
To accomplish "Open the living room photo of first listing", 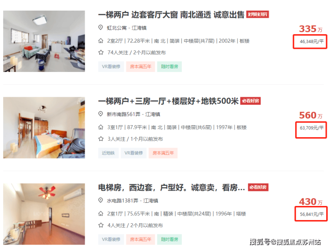I will [44, 41].
